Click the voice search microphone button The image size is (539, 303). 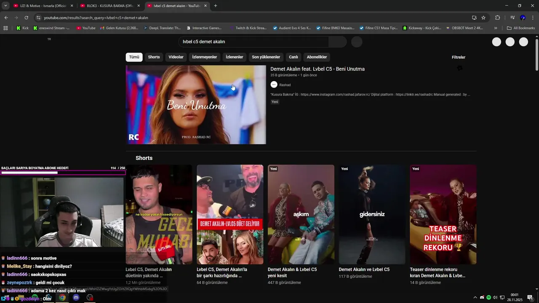click(357, 42)
